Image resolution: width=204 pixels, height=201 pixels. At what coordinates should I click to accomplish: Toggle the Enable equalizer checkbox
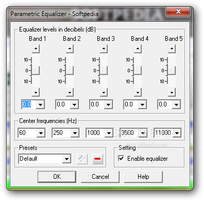click(121, 158)
